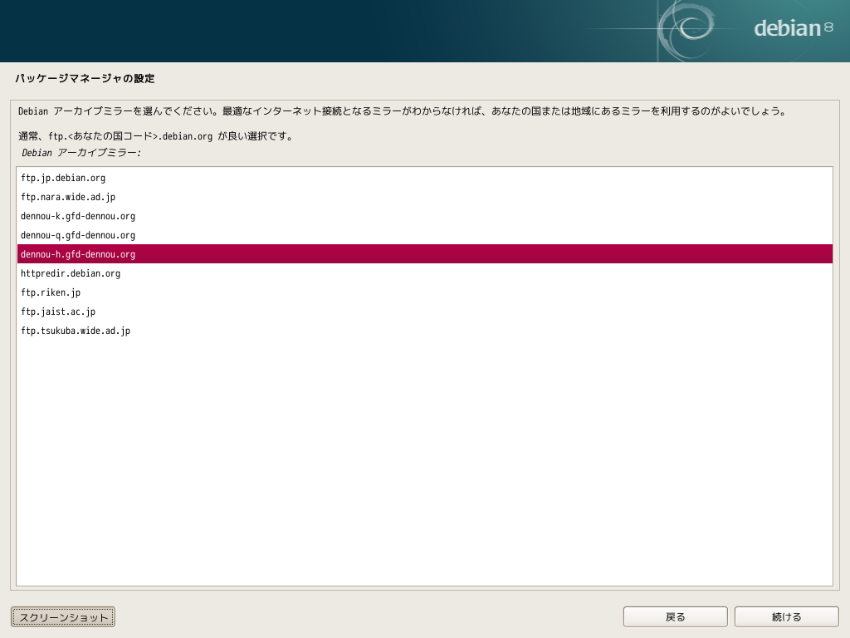
Task: Select ftp.jaist.ac.jp mirror
Action: click(424, 312)
